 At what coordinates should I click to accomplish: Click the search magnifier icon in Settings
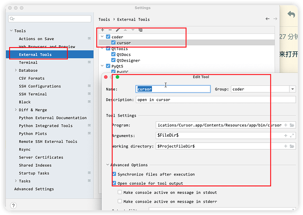12,18
